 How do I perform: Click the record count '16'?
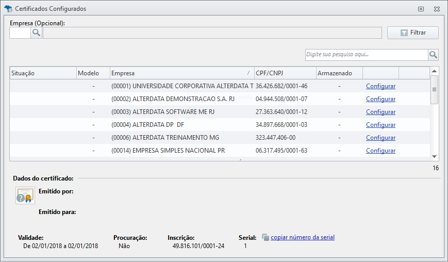pos(436,168)
